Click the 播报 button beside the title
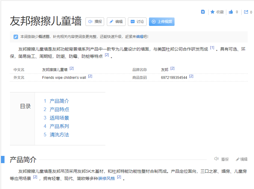 coord(95,22)
